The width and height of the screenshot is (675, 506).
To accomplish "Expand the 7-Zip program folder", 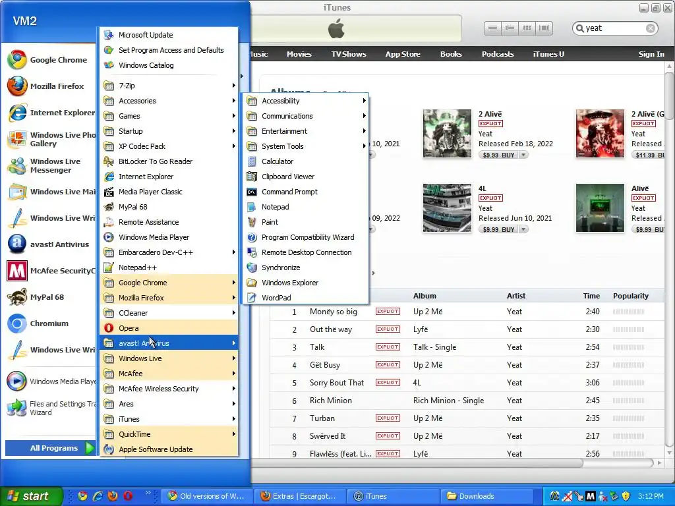I will [x=169, y=86].
